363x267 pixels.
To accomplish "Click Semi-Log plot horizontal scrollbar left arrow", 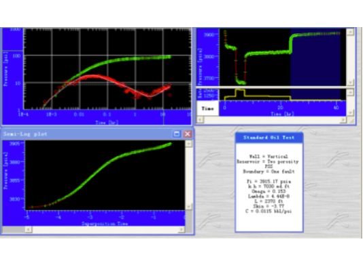I will pyautogui.click(x=29, y=229).
